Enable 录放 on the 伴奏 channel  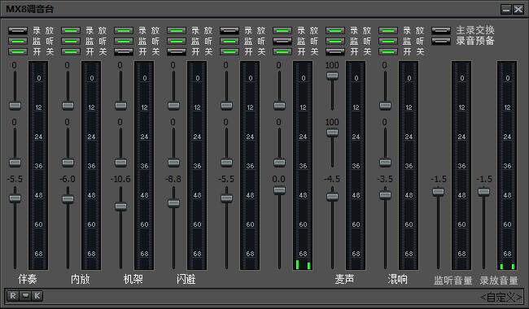[18, 31]
